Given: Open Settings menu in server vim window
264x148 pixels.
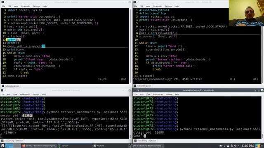Looking at the screenshot, I should point(36,6).
